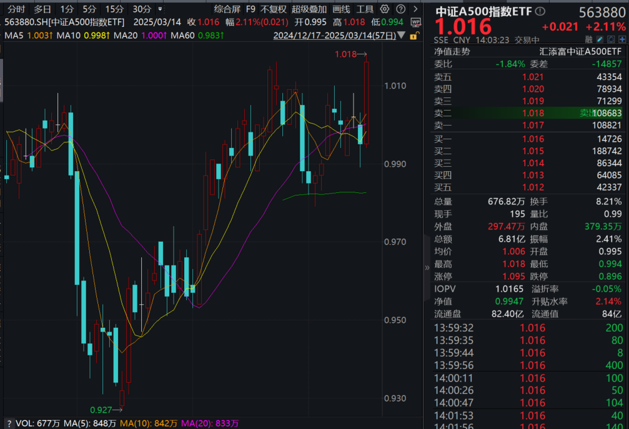Set a price alert using the bell icon
The width and height of the screenshot is (629, 429).
pos(610,39)
